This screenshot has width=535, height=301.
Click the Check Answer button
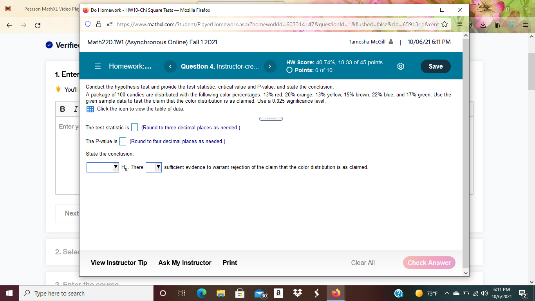(429, 263)
